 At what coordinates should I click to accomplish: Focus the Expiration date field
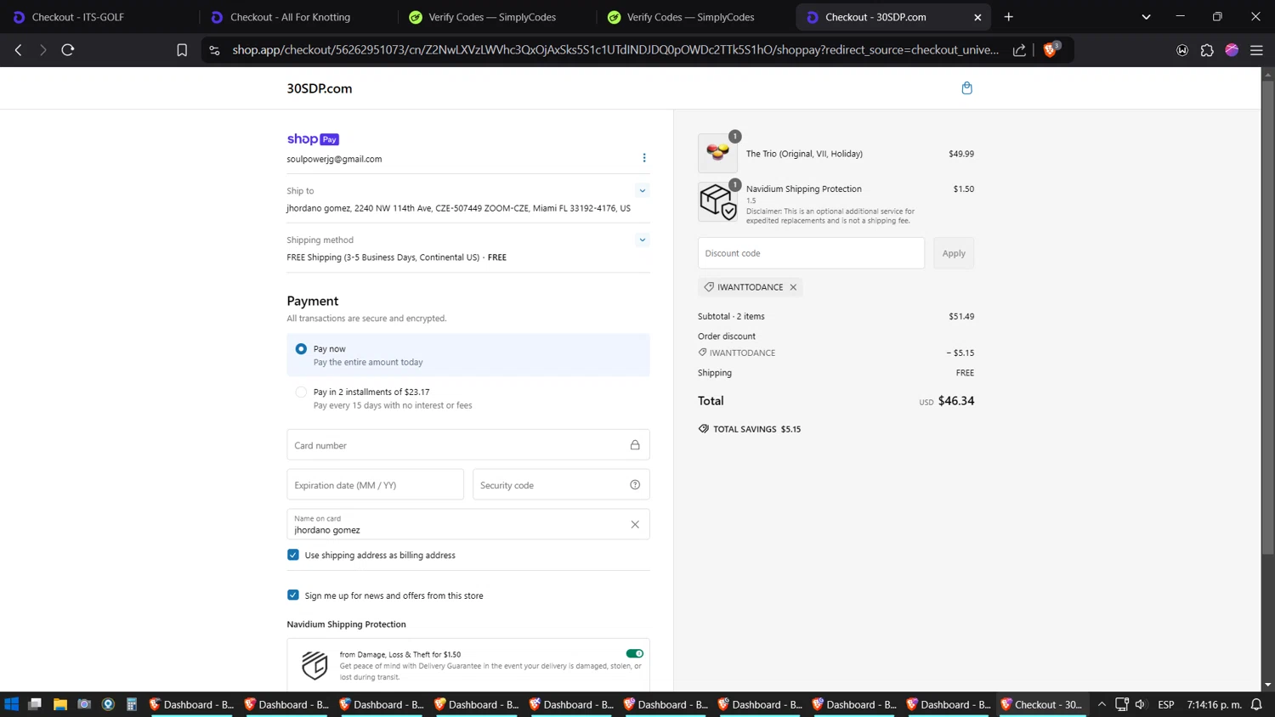point(376,485)
